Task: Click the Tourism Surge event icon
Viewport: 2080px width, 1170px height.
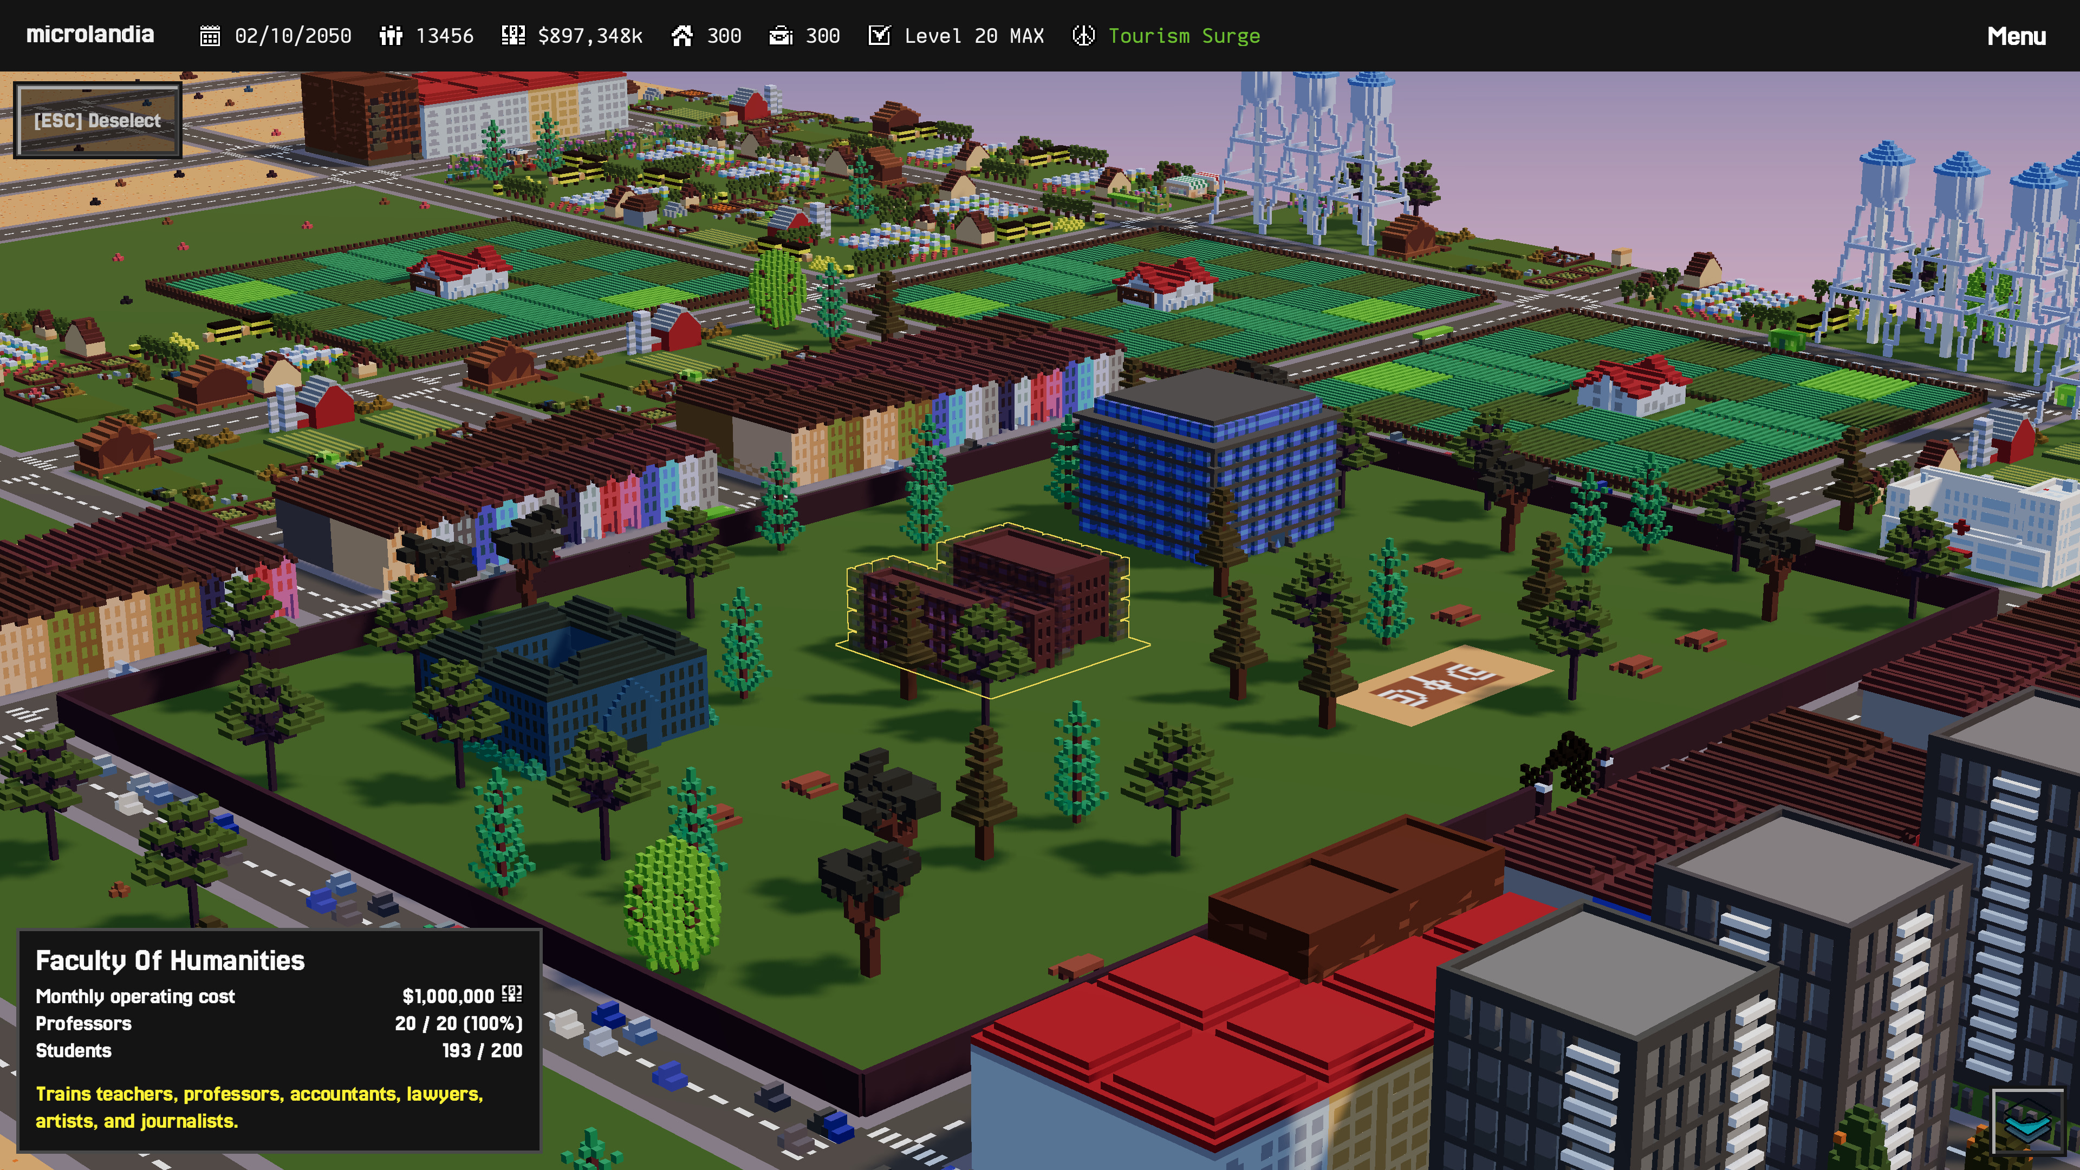Action: [x=1083, y=36]
